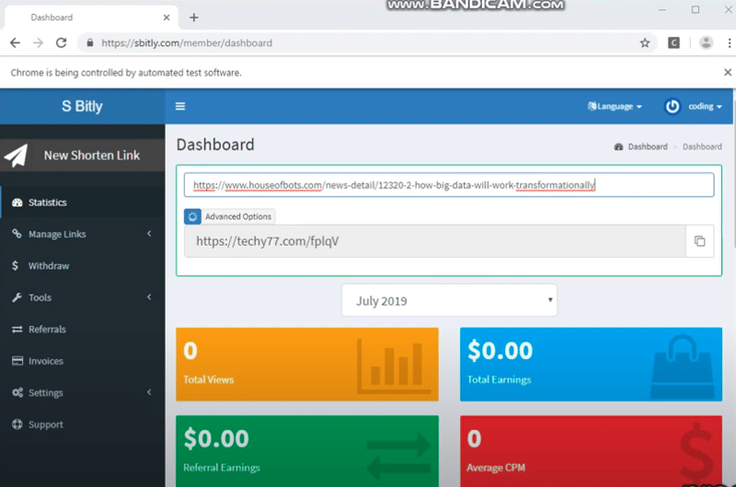Open a new browser tab
This screenshot has width=736, height=487.
194,17
